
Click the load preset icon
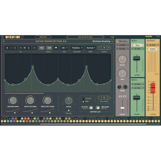(42, 48)
